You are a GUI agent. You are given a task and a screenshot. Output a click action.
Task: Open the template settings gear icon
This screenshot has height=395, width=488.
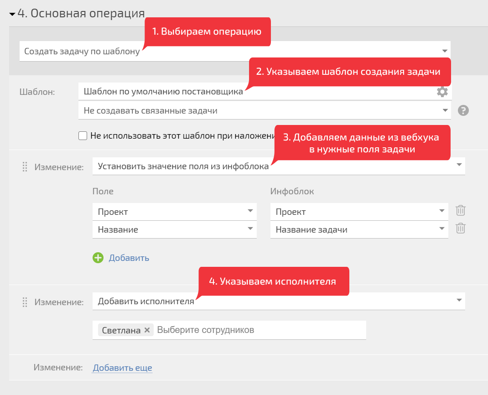442,92
